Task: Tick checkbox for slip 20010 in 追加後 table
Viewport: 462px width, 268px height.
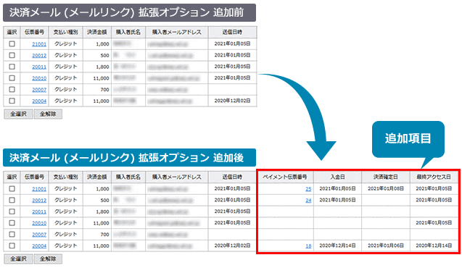Action: 12,222
